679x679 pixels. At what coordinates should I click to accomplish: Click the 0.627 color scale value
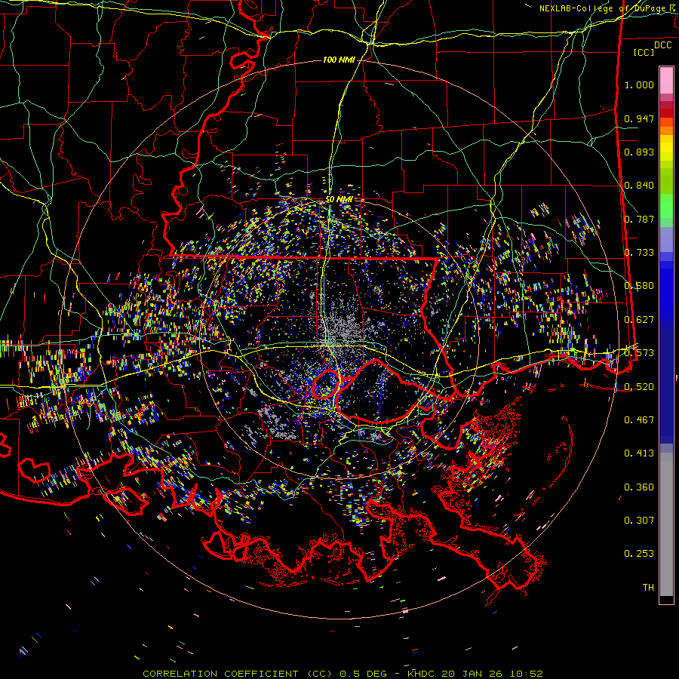[x=639, y=320]
